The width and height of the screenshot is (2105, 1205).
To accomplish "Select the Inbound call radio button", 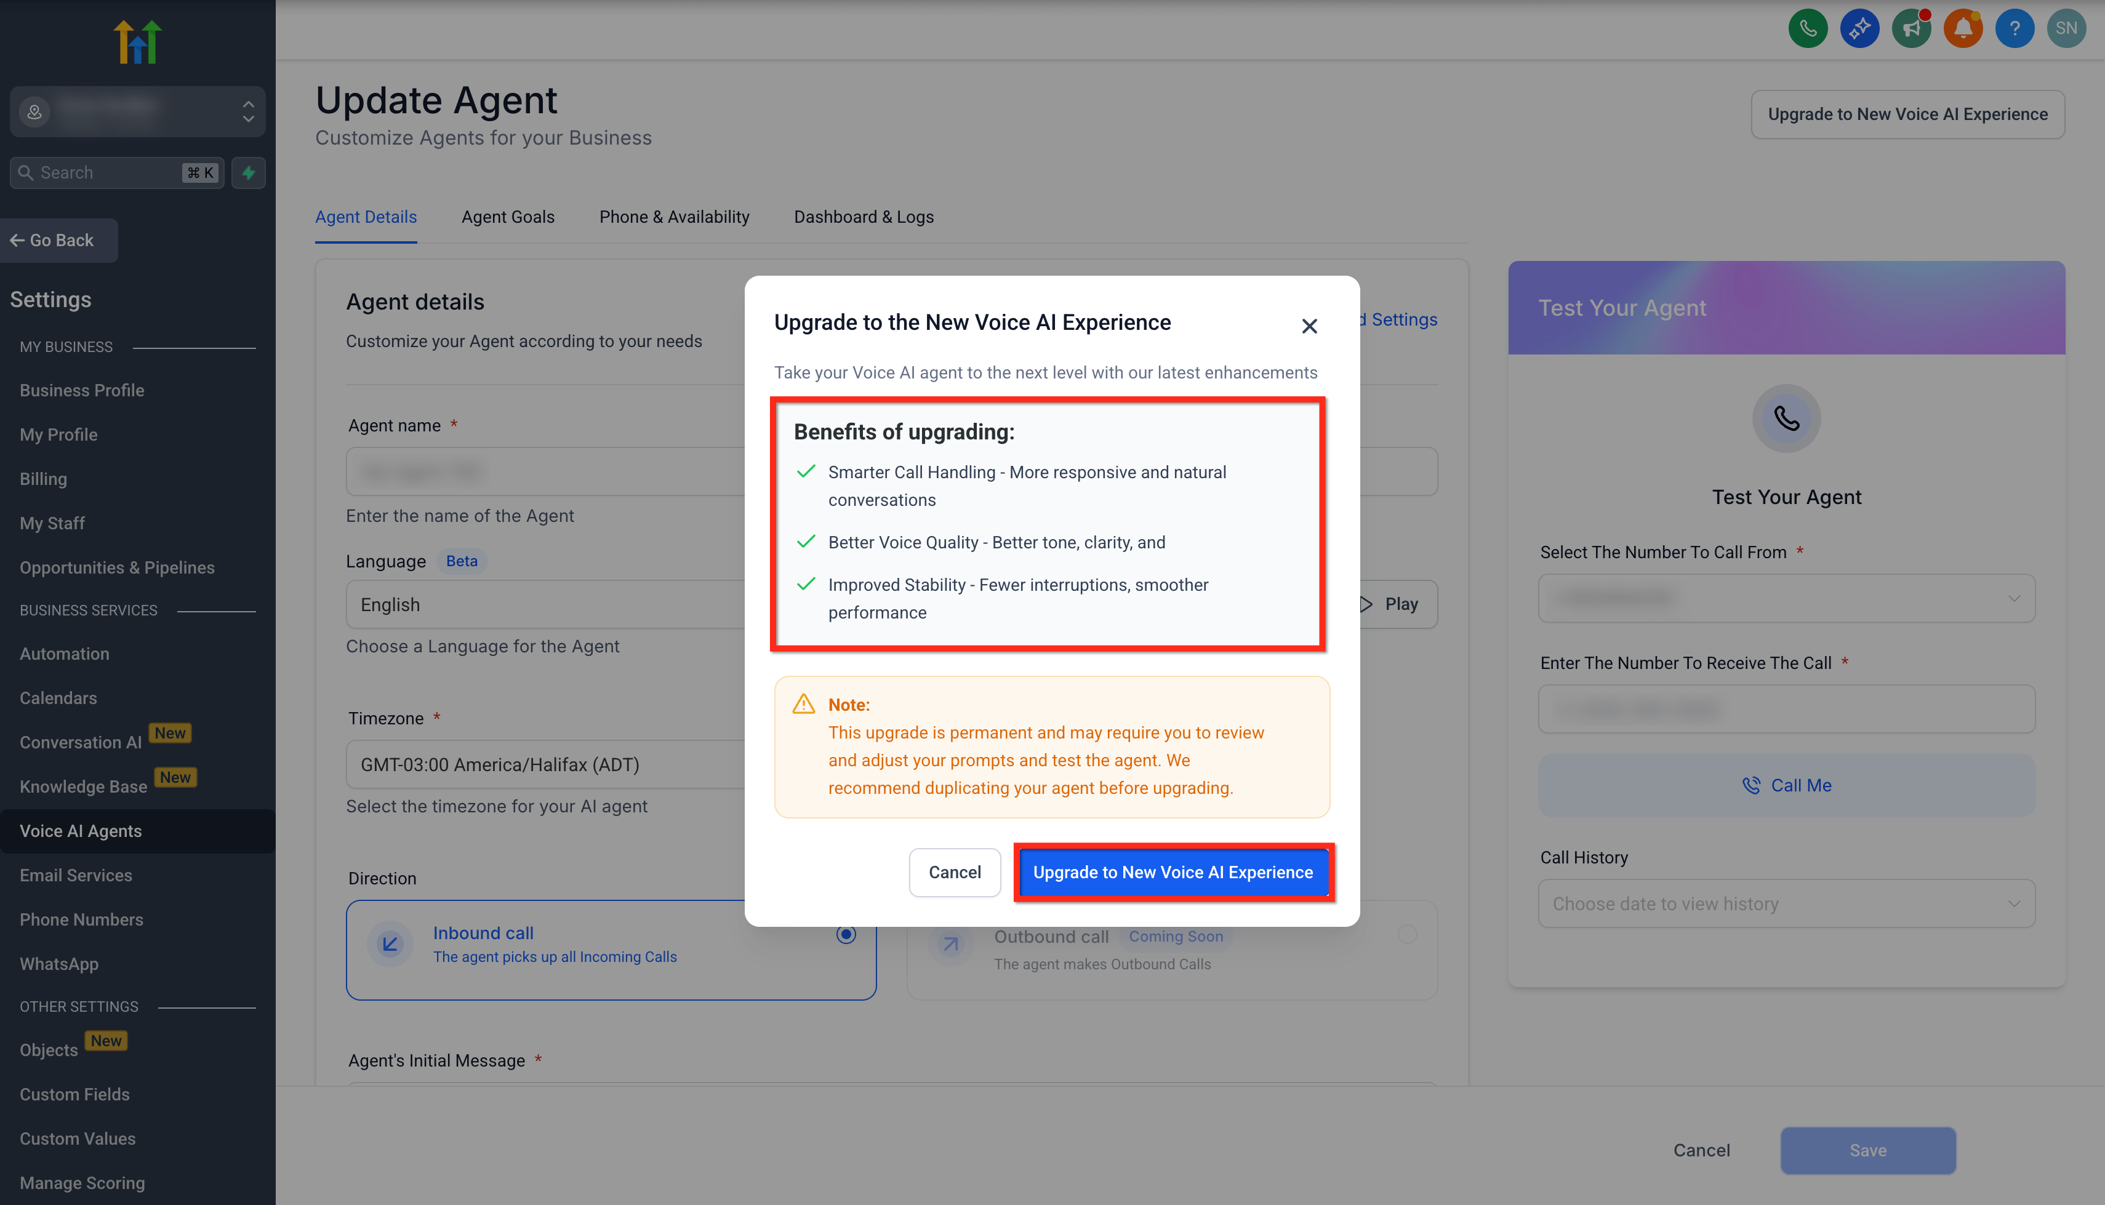I will [846, 934].
